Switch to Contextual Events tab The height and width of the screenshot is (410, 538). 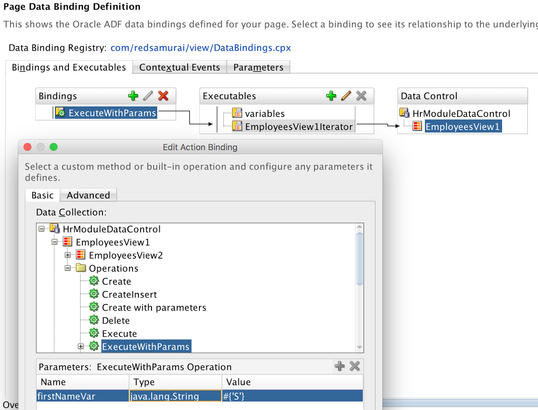(180, 67)
